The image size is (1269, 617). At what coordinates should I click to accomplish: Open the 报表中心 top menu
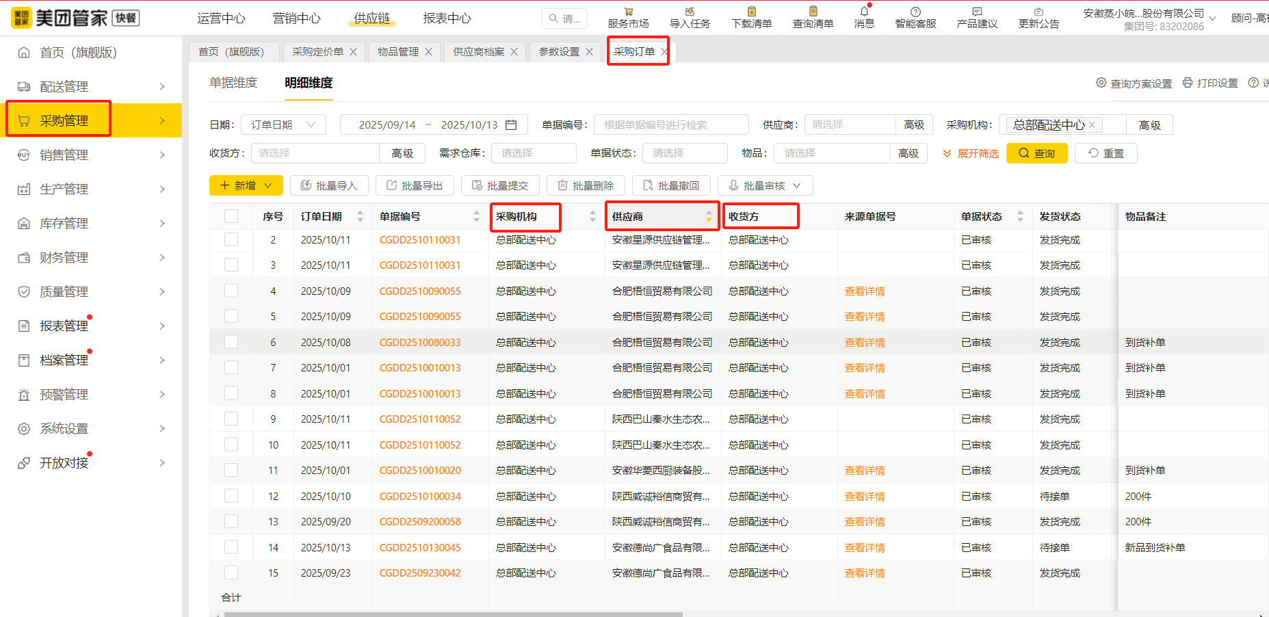447,18
